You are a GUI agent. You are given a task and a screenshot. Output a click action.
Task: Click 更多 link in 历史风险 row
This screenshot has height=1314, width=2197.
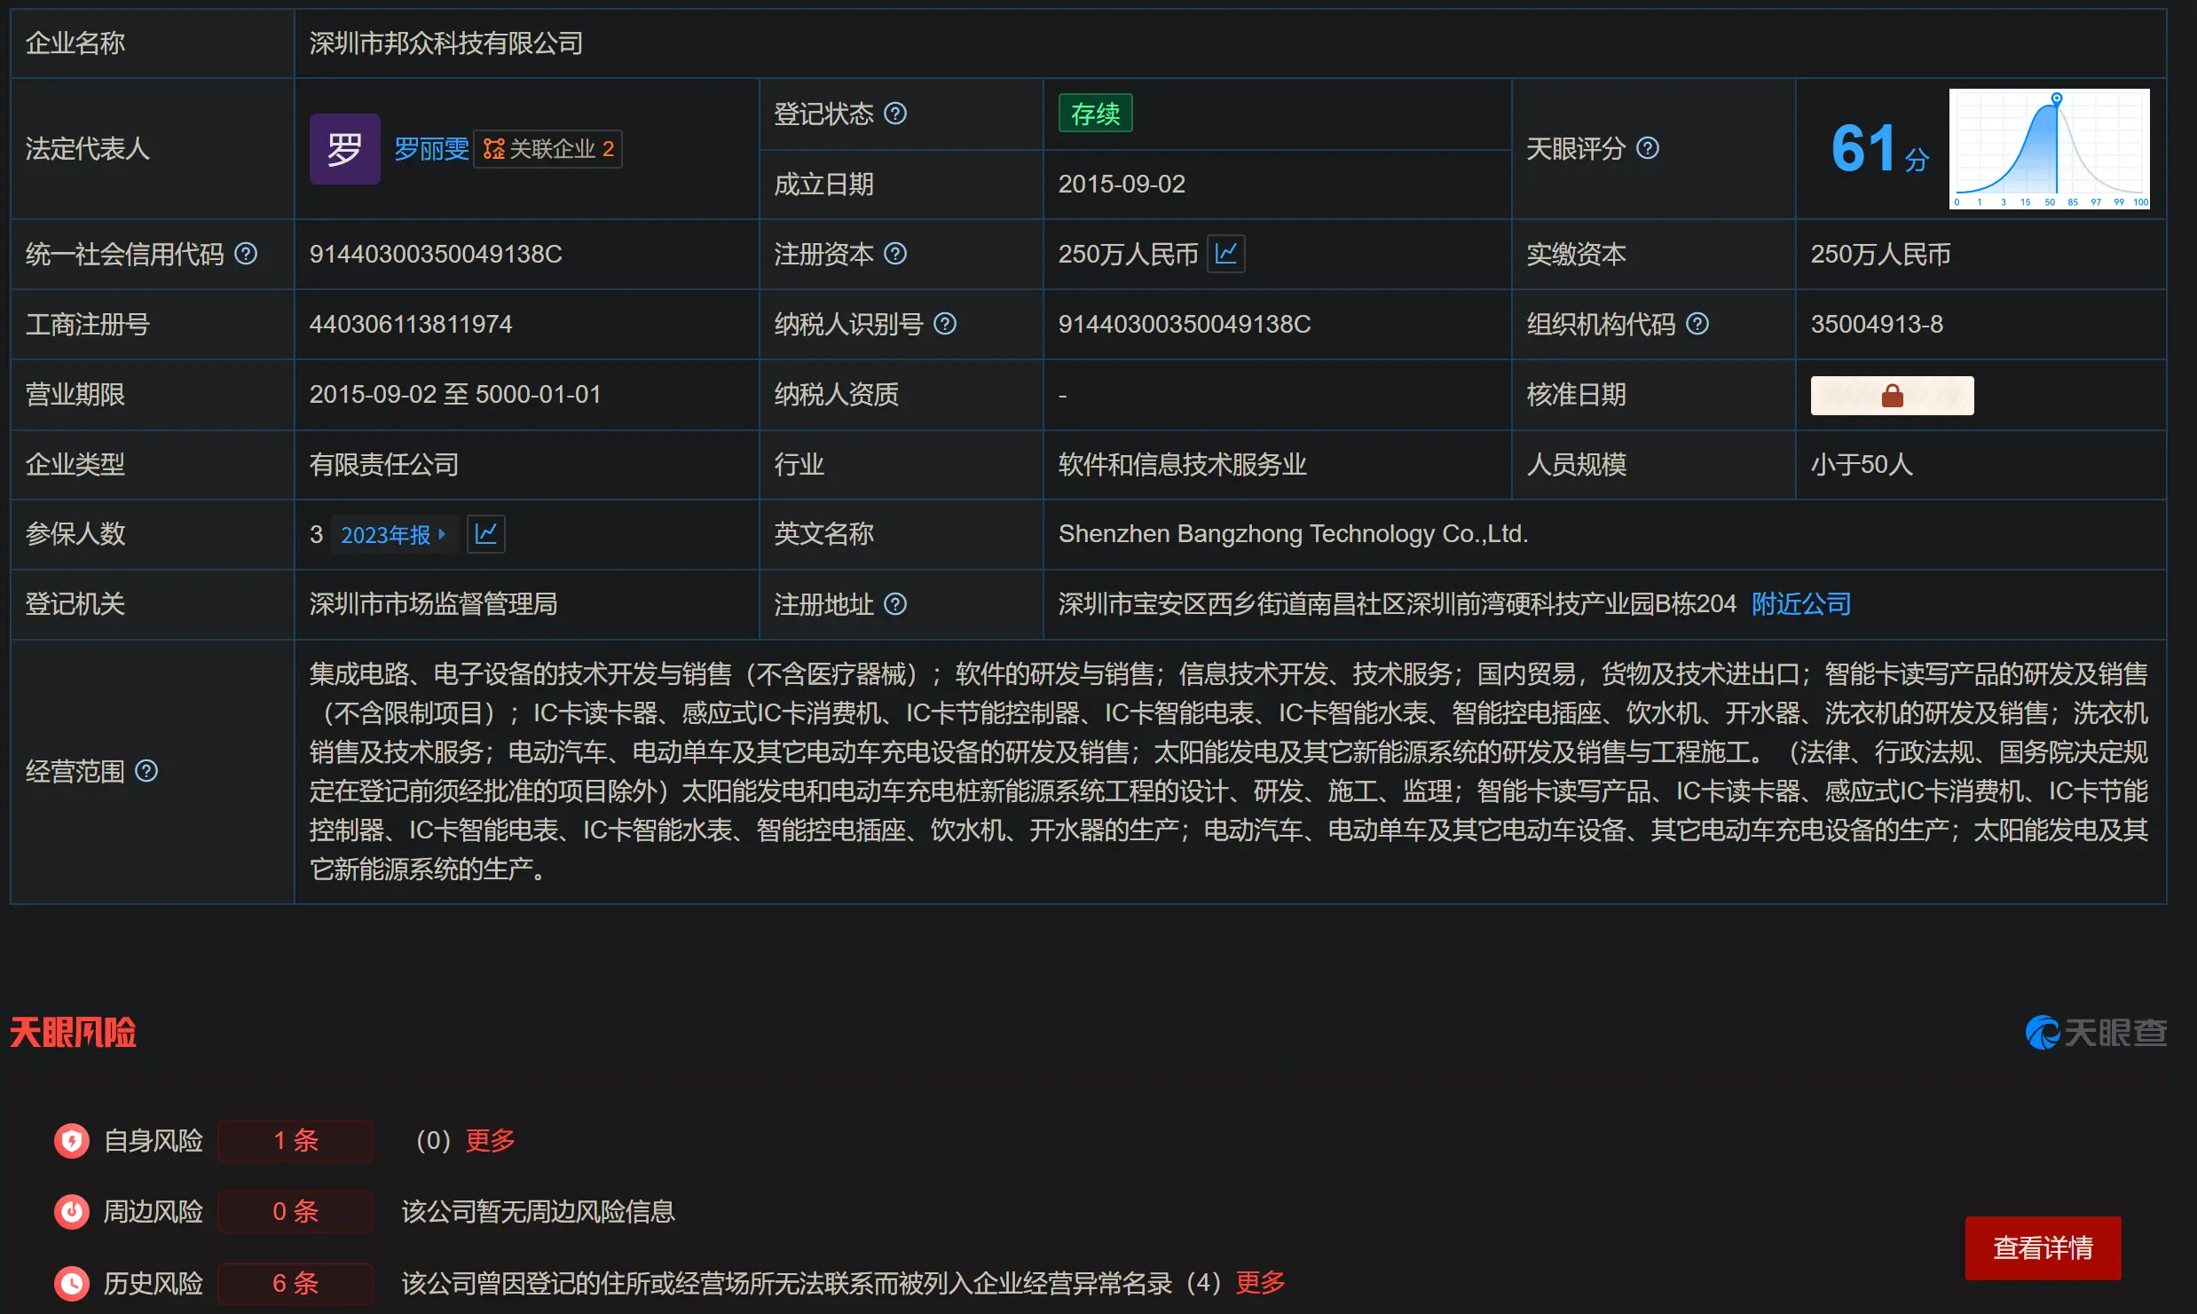pyautogui.click(x=1260, y=1282)
